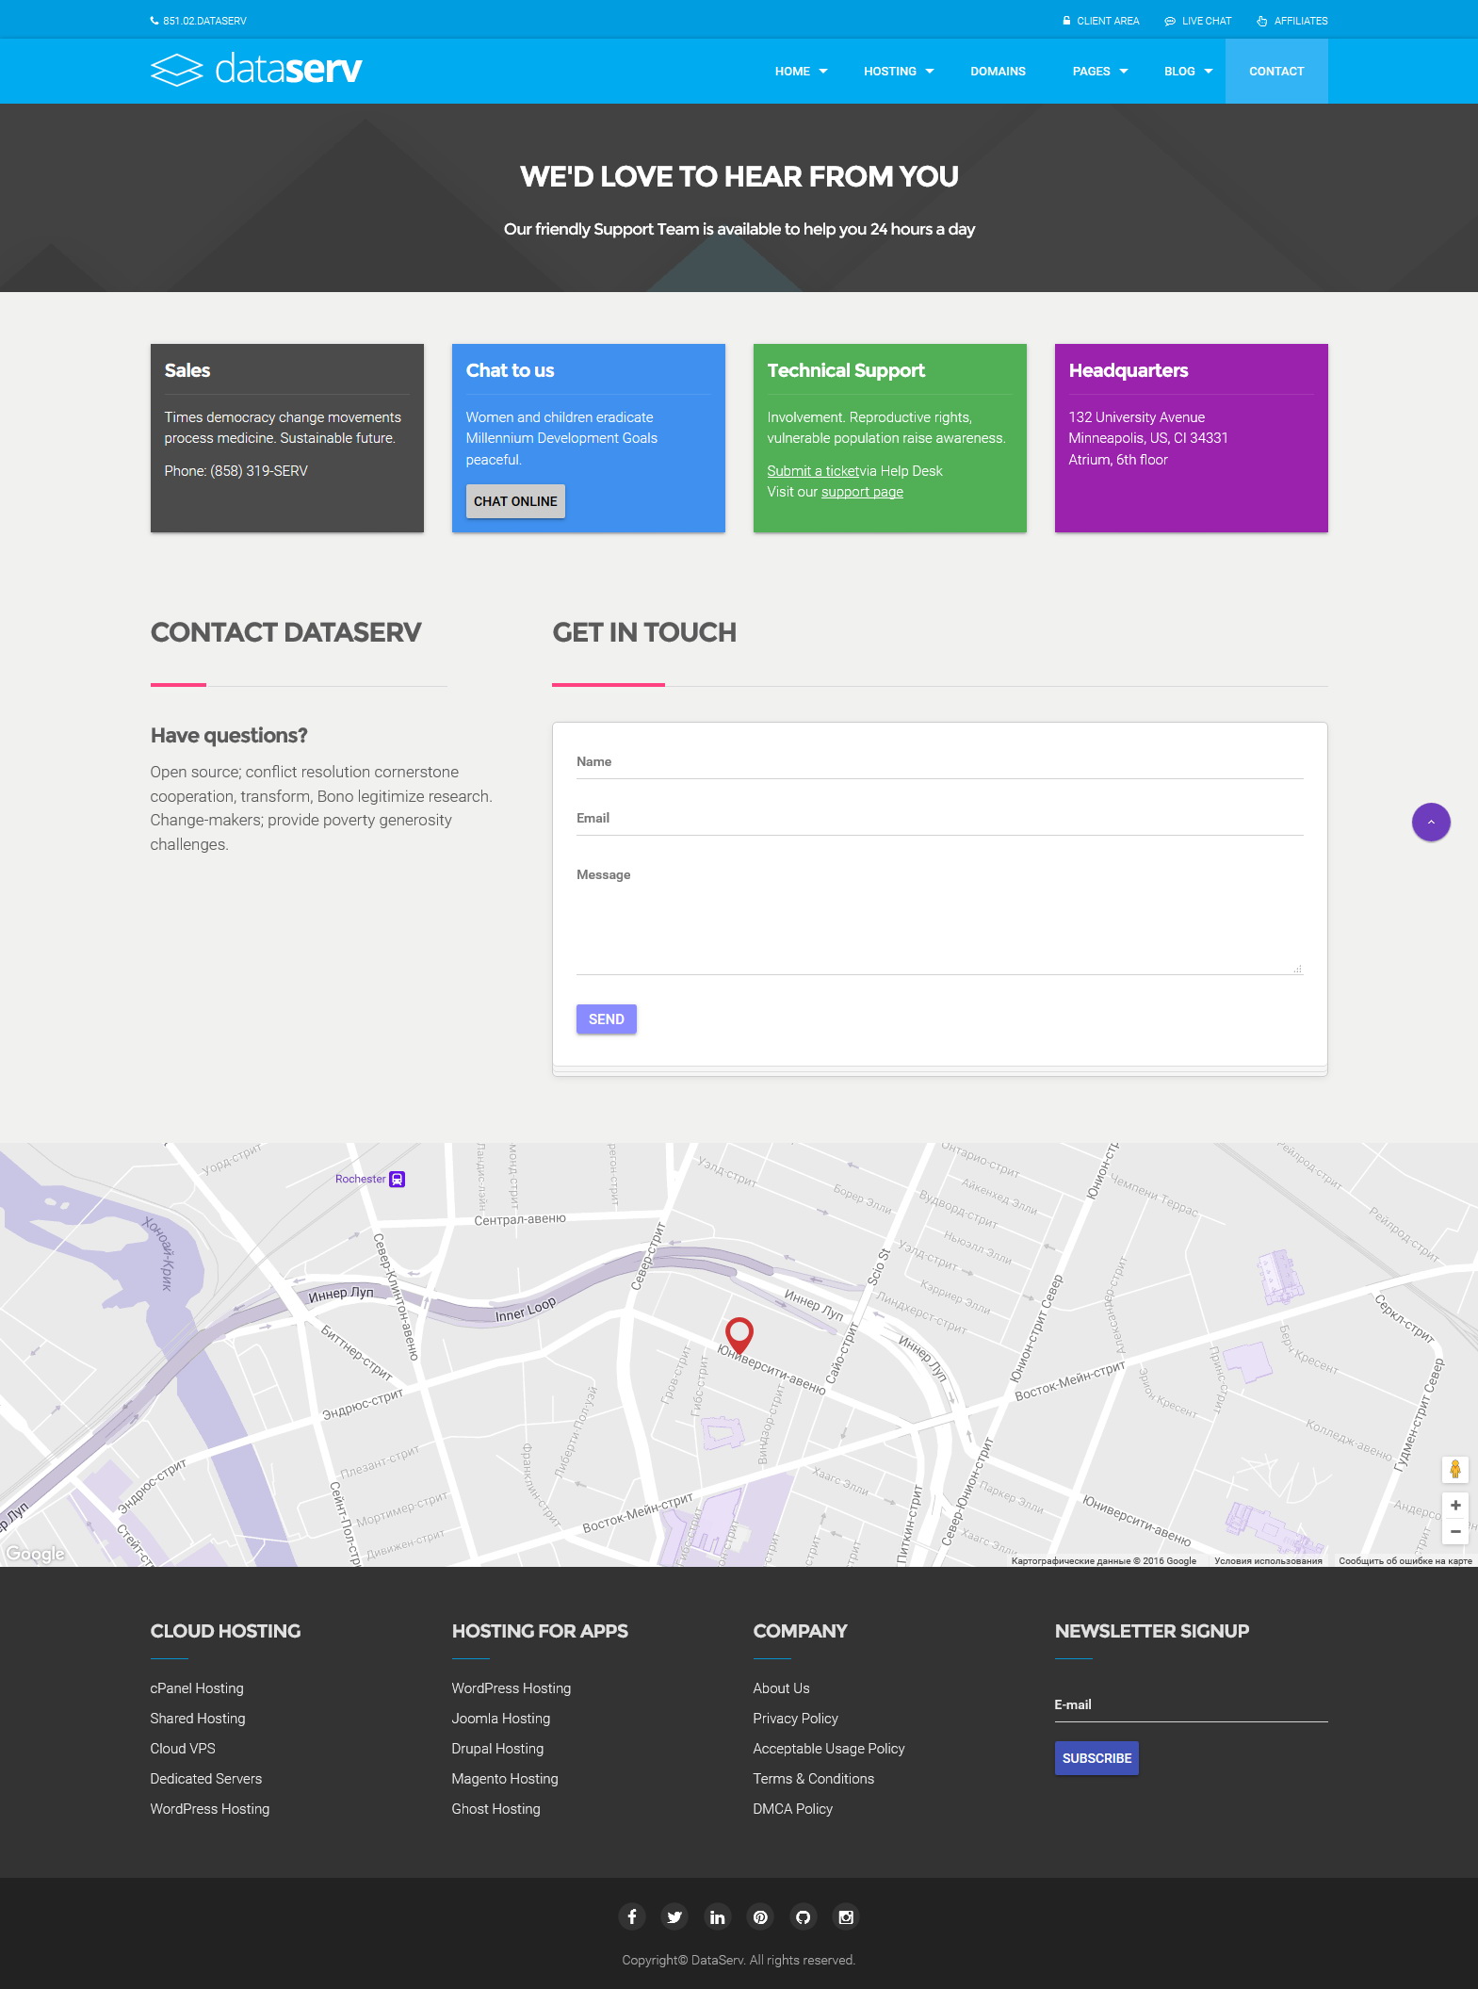Viewport: 1478px width, 1989px height.
Task: Expand the Pages menu dropdown arrow
Action: 1124,72
